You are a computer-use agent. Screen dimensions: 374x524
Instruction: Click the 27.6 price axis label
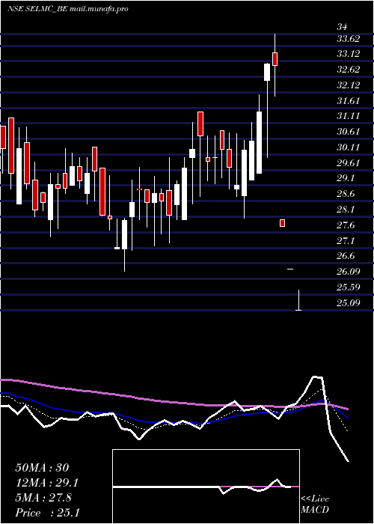tap(346, 225)
